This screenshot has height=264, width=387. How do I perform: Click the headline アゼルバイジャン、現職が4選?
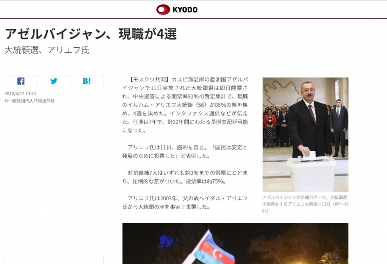pos(91,34)
